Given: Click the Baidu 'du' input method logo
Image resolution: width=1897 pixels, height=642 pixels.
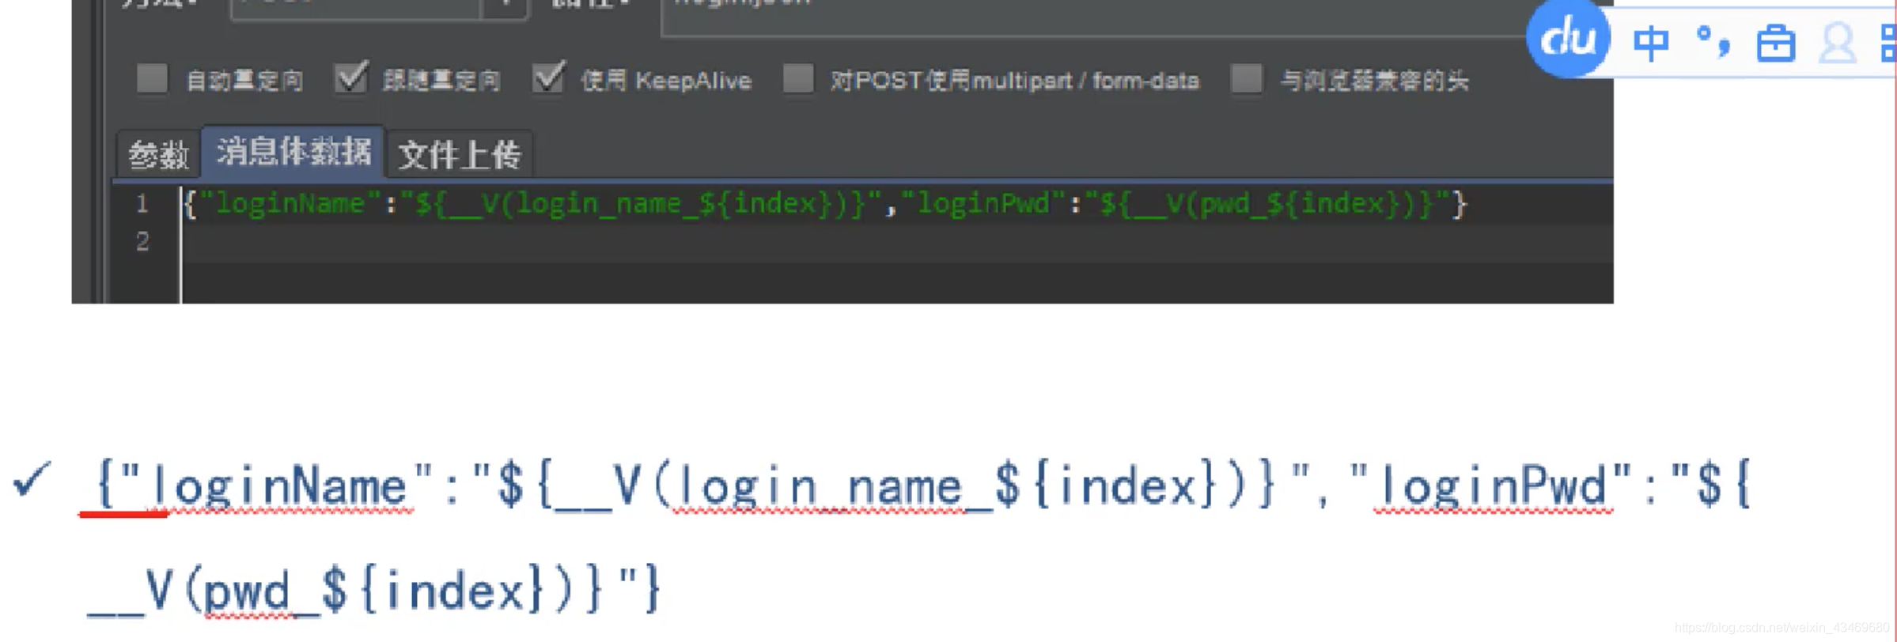Looking at the screenshot, I should click(x=1568, y=38).
